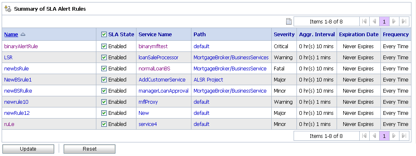
Task: Go to previous page in top pagination
Action: tap(374, 21)
